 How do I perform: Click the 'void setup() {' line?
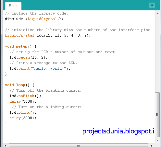[x=20, y=47]
